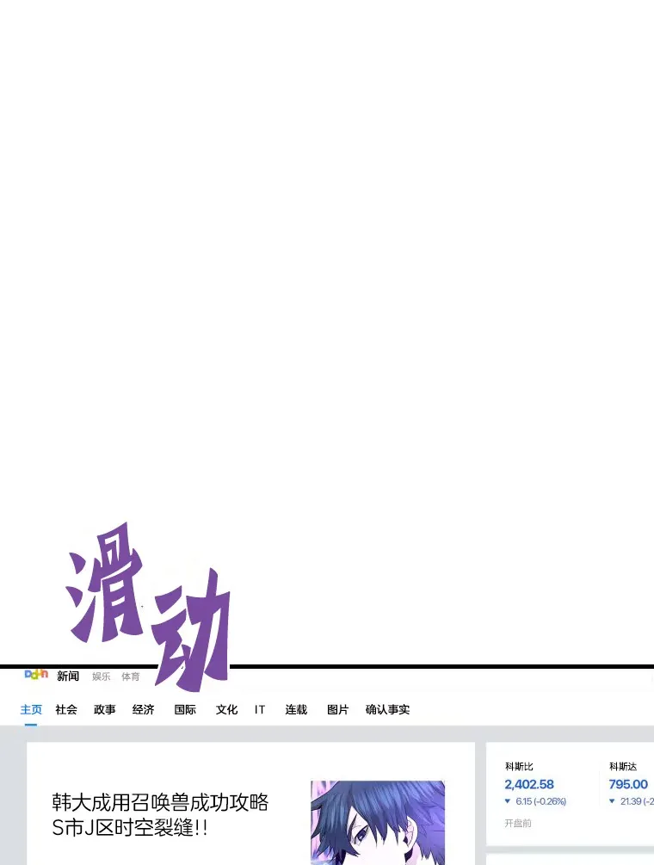
Task: Click the 21.39 change under 科斯达
Action: coord(637,801)
